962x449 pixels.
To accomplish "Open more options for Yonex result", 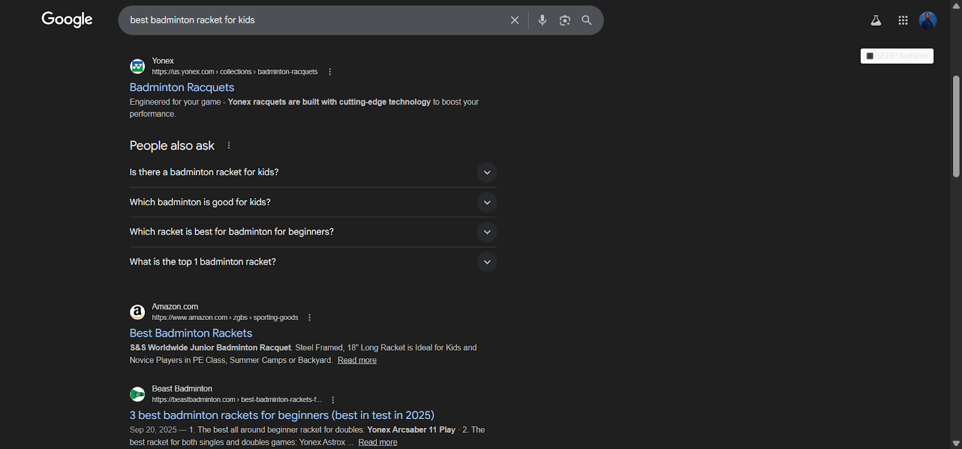I will click(x=329, y=72).
